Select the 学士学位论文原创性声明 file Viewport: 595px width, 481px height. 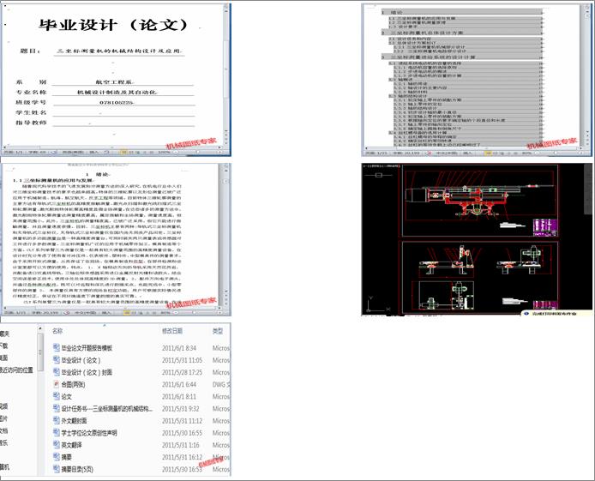tap(89, 433)
